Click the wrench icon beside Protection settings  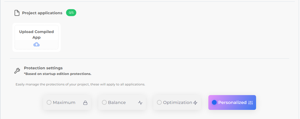click(17, 71)
